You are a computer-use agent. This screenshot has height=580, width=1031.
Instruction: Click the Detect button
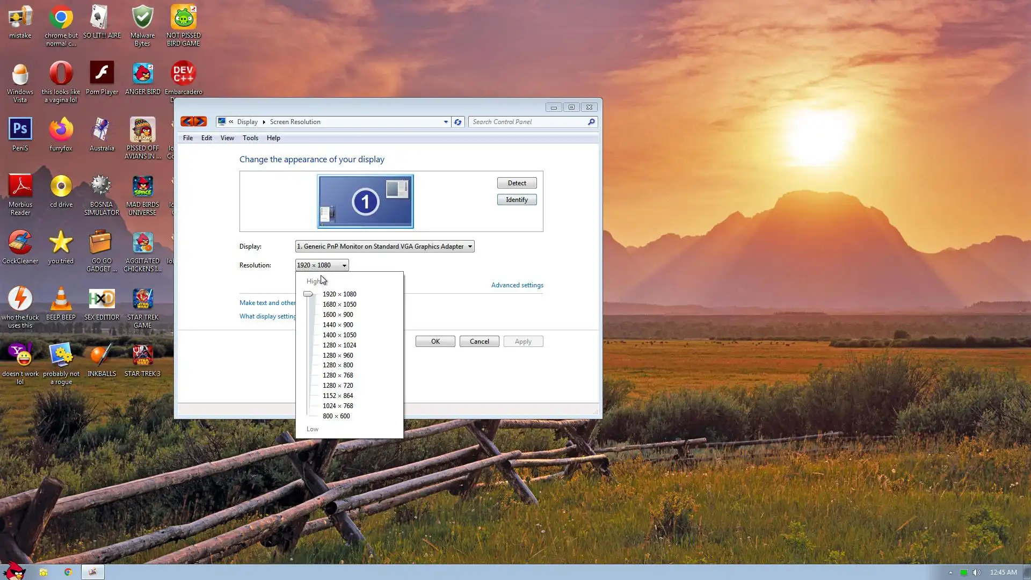(x=517, y=183)
